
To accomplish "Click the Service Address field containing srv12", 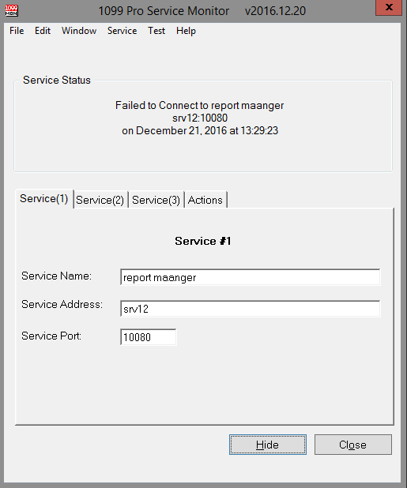I will coord(250,309).
